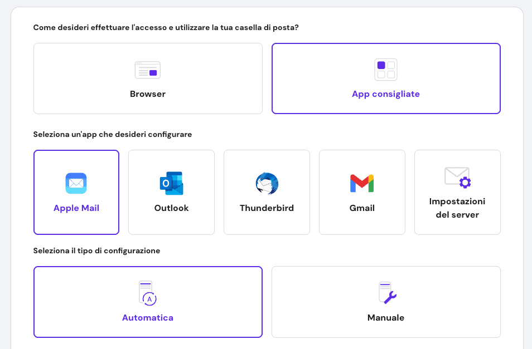Click the Automatica label text

tap(147, 317)
